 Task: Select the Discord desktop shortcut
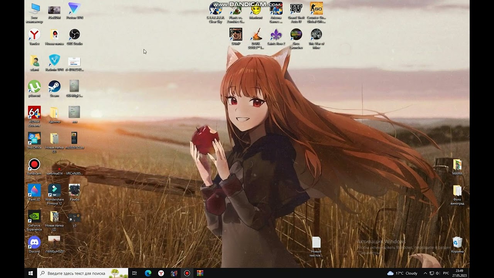click(x=34, y=245)
